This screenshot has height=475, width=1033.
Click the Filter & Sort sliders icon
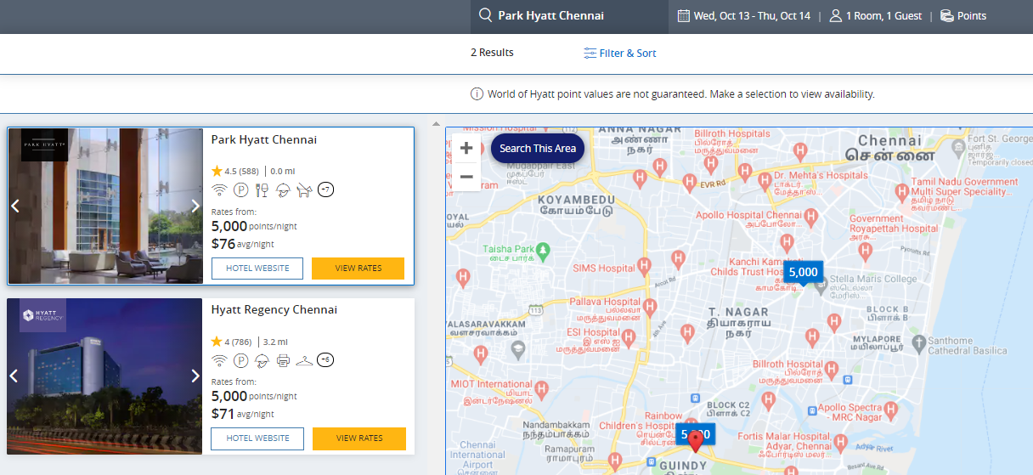click(x=590, y=53)
